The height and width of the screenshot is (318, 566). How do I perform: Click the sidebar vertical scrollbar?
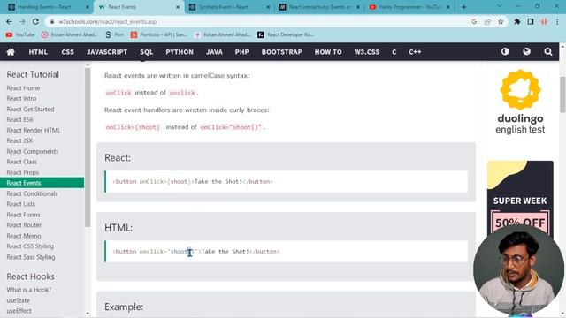[x=88, y=148]
